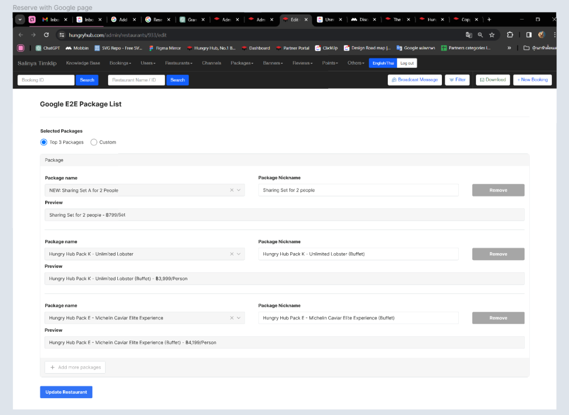Image resolution: width=569 pixels, height=415 pixels.
Task: Click the translate page icon in address bar
Action: click(469, 35)
